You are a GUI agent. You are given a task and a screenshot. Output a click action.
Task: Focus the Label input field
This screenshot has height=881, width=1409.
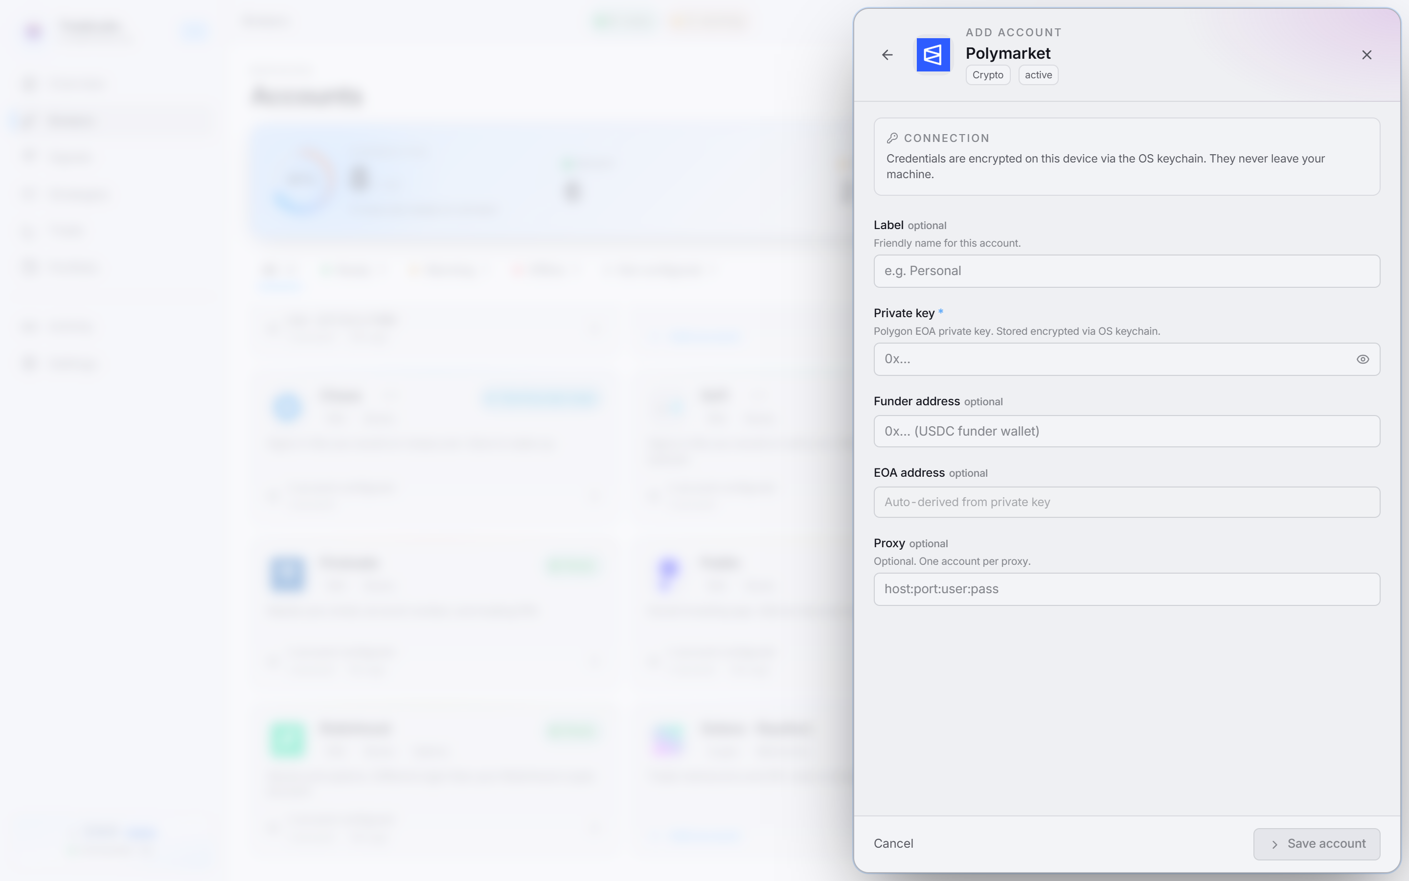pos(1127,271)
